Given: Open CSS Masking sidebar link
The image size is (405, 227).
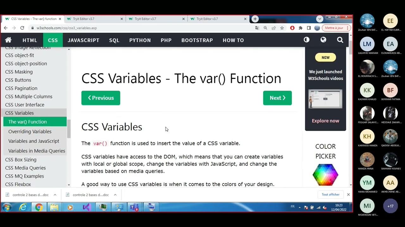Looking at the screenshot, I should pos(19,72).
